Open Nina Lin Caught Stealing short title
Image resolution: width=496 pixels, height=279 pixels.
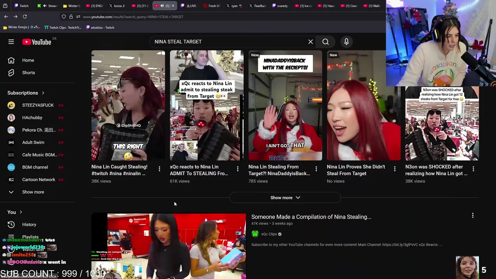click(119, 170)
